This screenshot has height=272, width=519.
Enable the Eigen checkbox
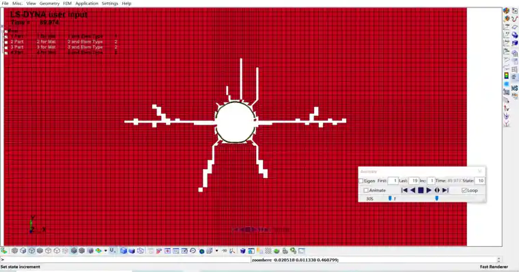361,181
